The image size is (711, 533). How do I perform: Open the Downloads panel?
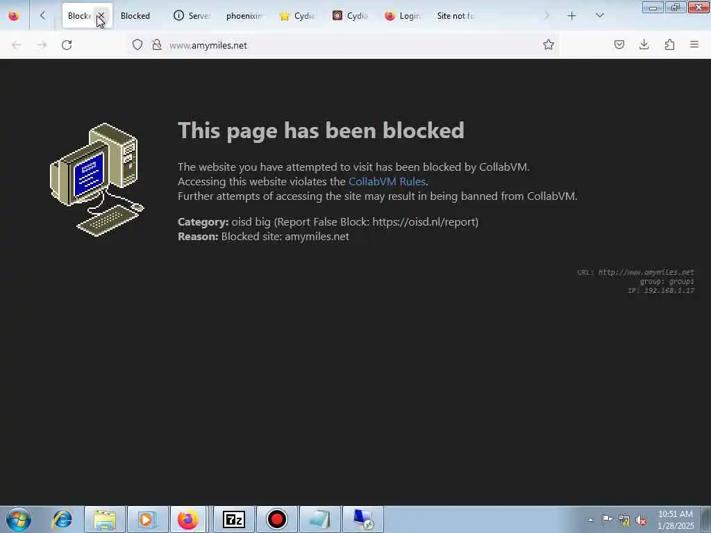644,44
